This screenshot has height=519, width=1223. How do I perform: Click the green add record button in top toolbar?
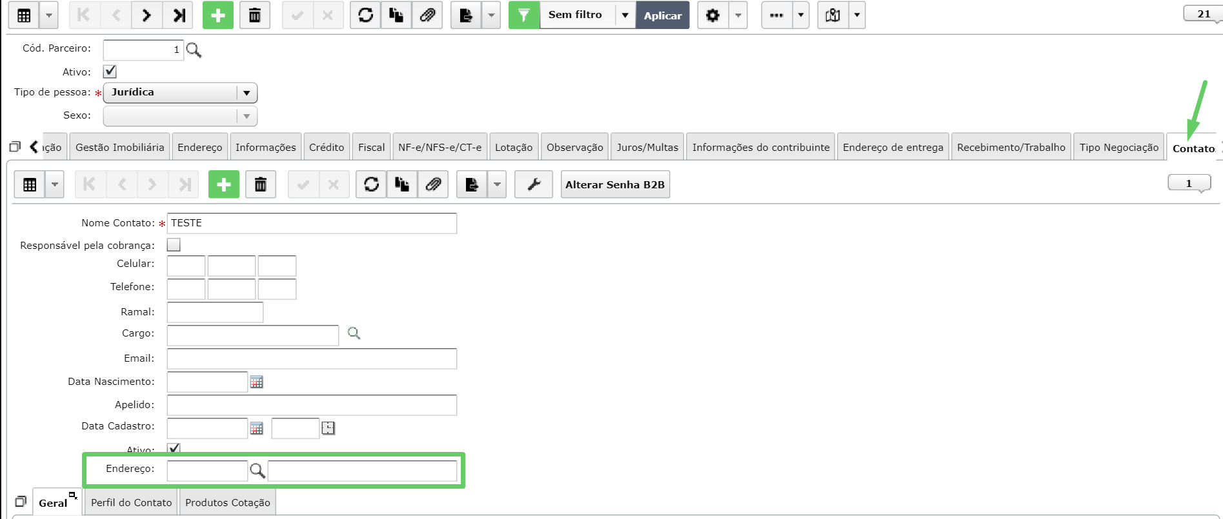(217, 15)
